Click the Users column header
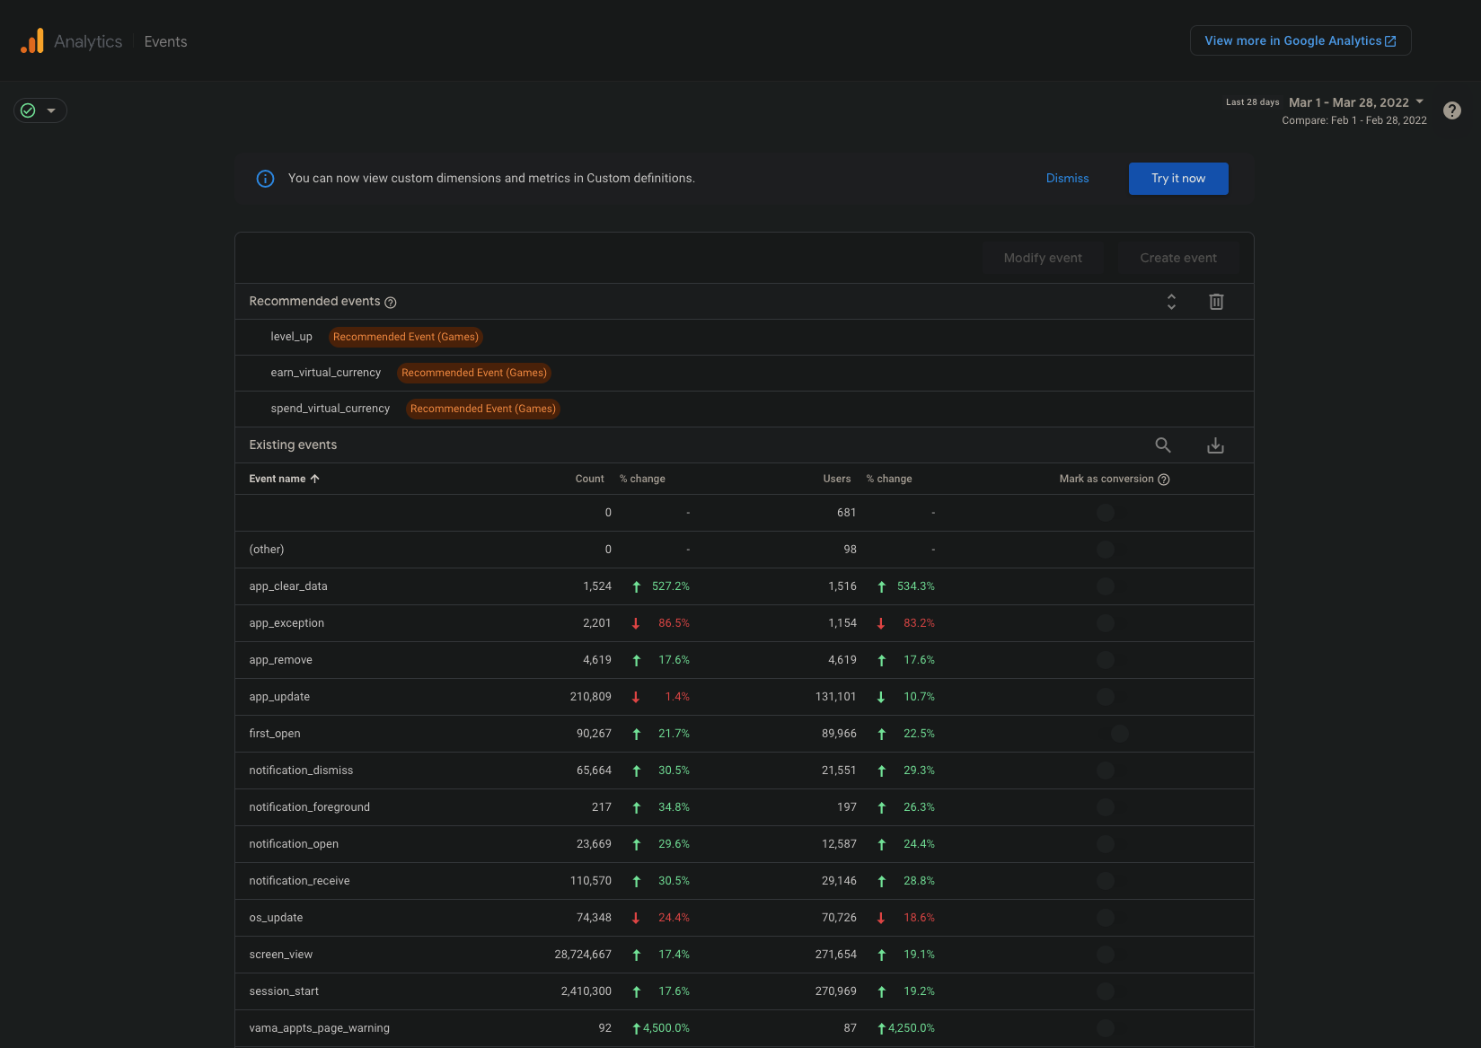The width and height of the screenshot is (1481, 1048). (836, 479)
